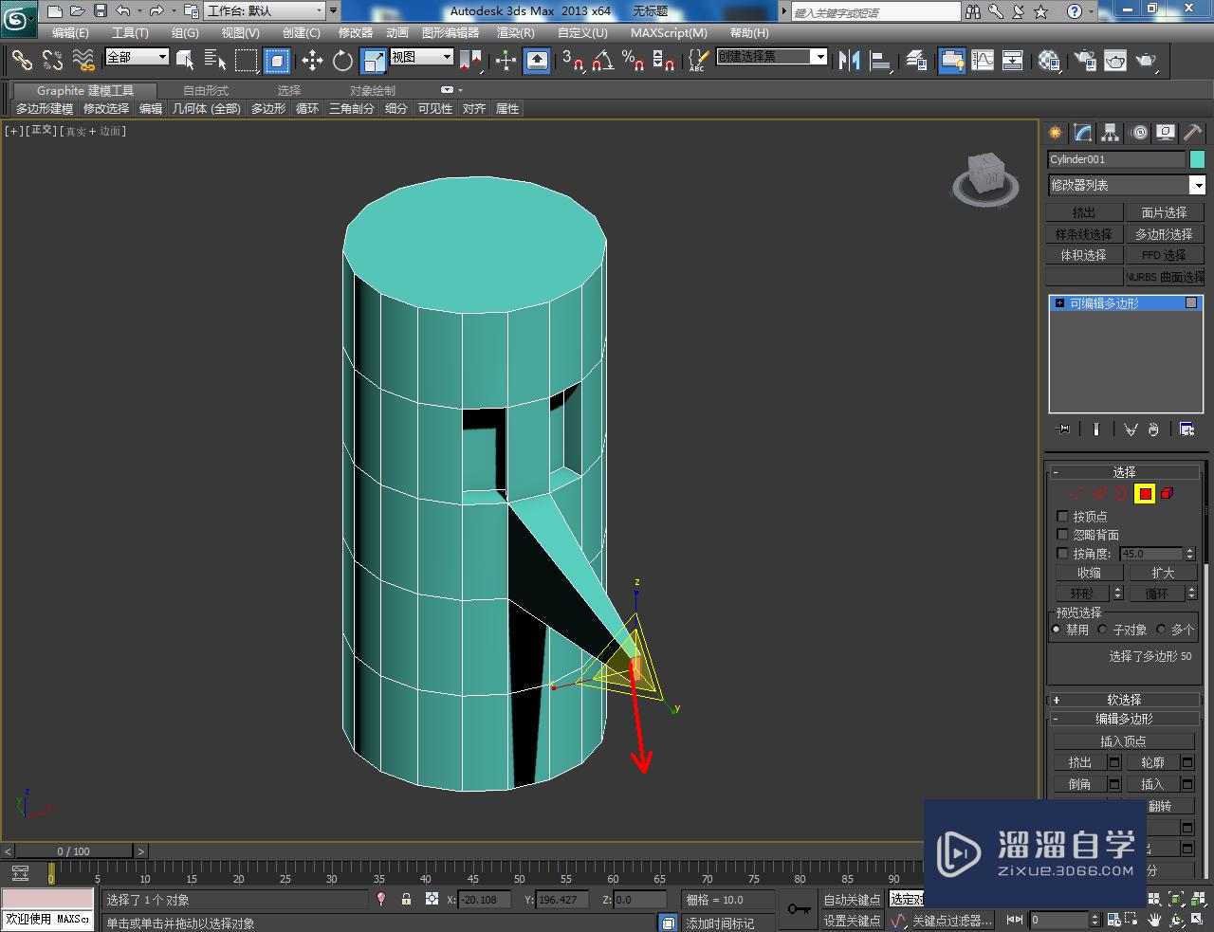Toggle the Angle Snap icon

pos(603,61)
